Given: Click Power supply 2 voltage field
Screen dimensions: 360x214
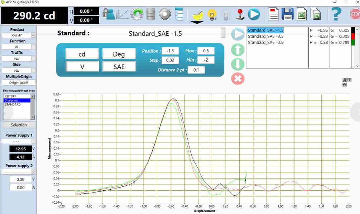Looking at the screenshot, I should click(x=20, y=179).
